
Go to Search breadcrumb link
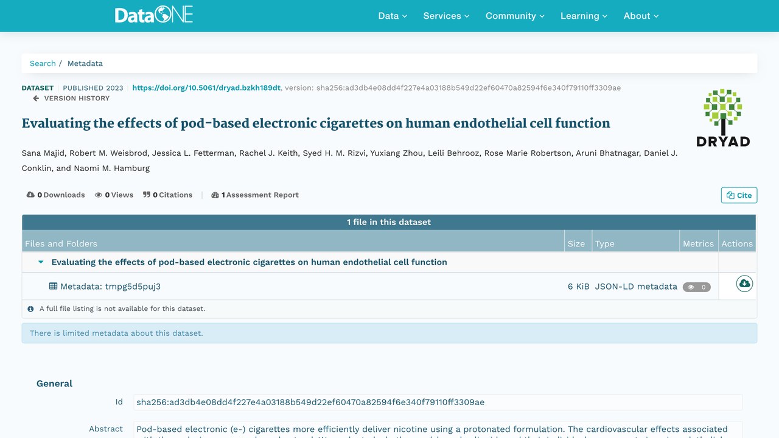click(43, 63)
